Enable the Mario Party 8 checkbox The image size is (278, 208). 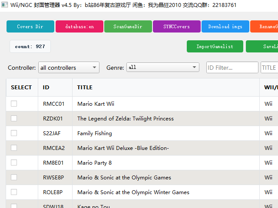(14, 162)
